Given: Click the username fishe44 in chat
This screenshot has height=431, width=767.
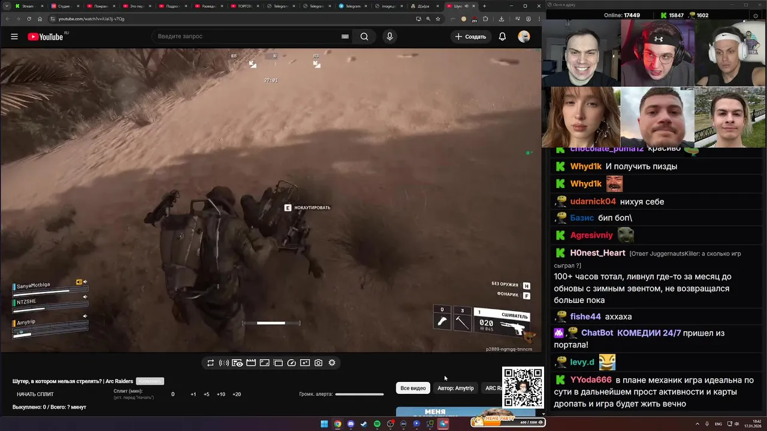Looking at the screenshot, I should pos(585,316).
